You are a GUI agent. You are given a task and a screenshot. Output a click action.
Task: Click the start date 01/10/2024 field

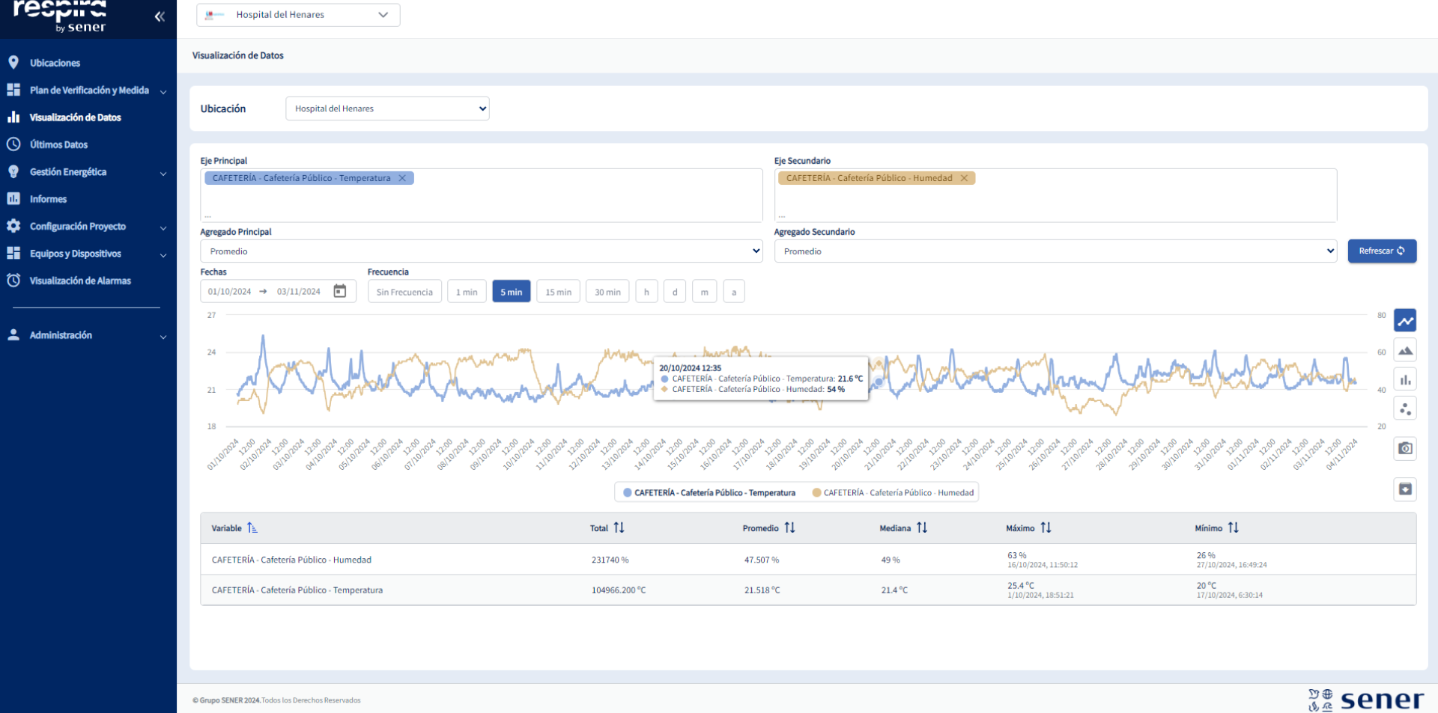(x=229, y=292)
